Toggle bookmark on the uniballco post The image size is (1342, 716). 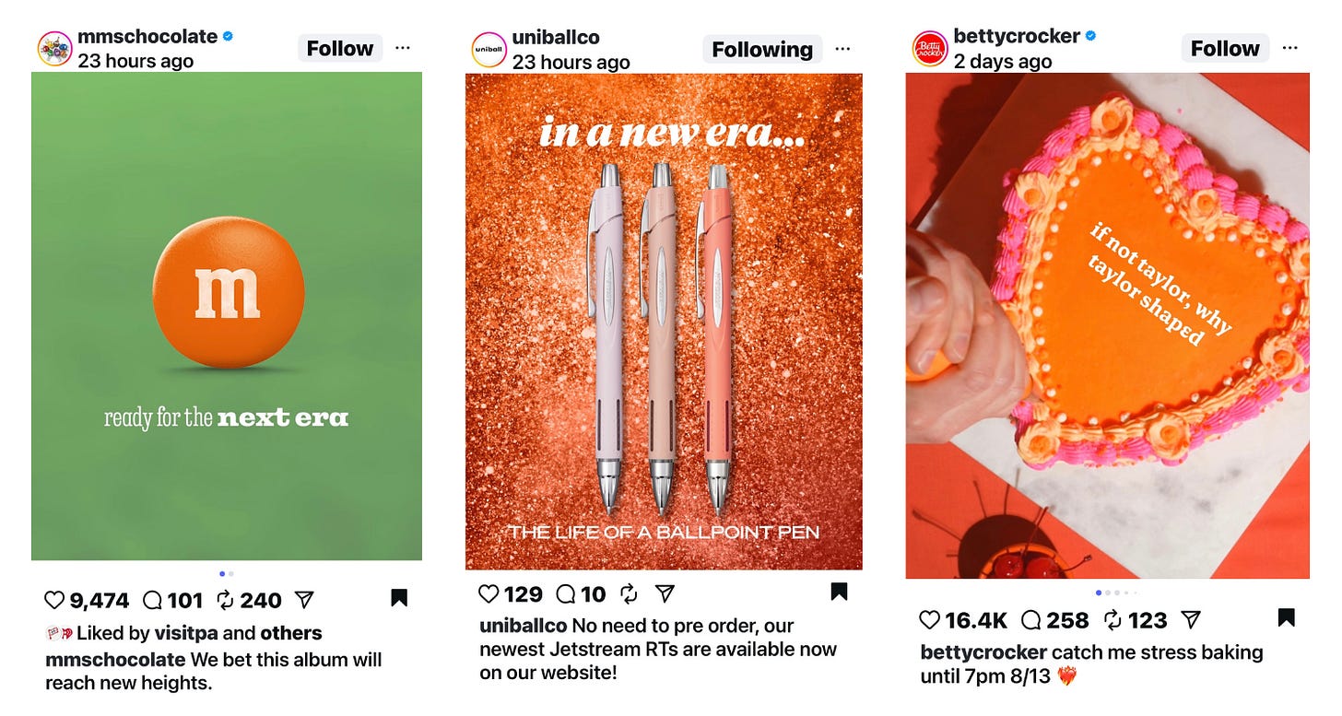pos(839,592)
